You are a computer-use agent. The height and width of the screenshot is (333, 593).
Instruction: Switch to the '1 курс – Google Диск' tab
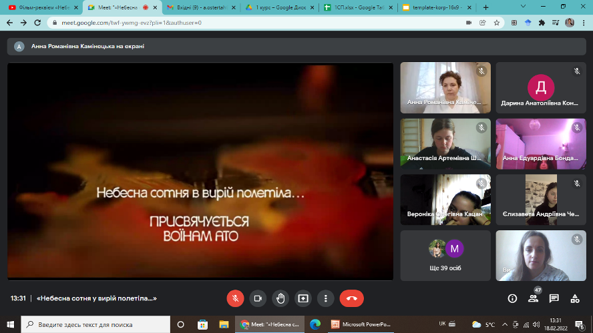(x=280, y=7)
